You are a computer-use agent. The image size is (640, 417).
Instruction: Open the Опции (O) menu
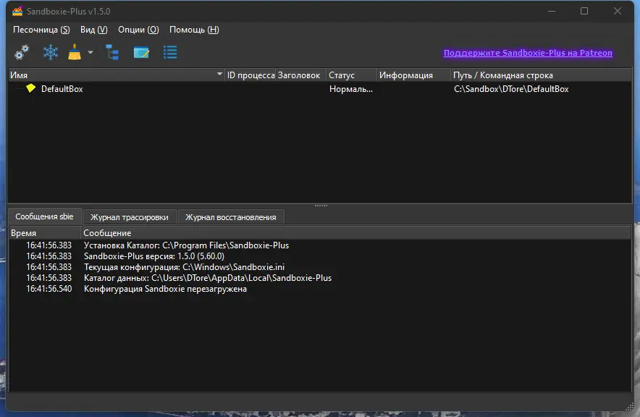click(138, 30)
